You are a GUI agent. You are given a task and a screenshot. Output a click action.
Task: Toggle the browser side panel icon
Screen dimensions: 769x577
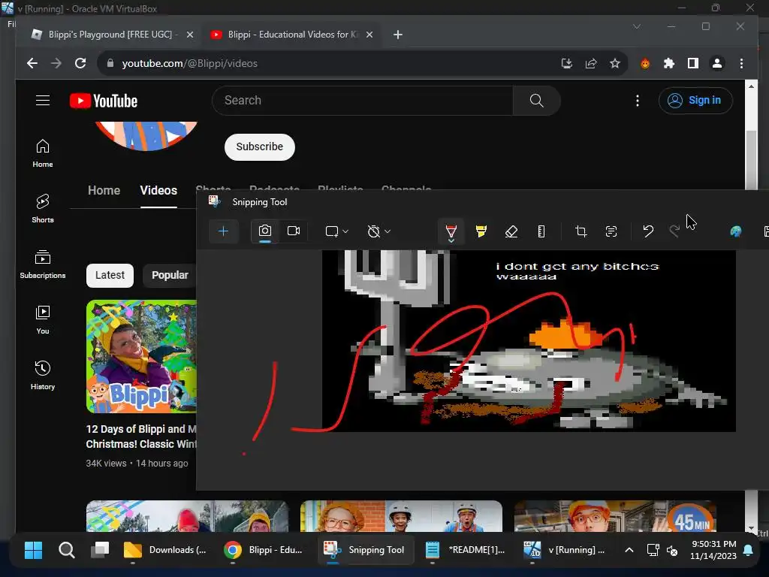693,63
